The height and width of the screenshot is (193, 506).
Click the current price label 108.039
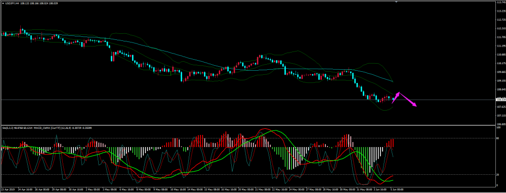(x=501, y=100)
